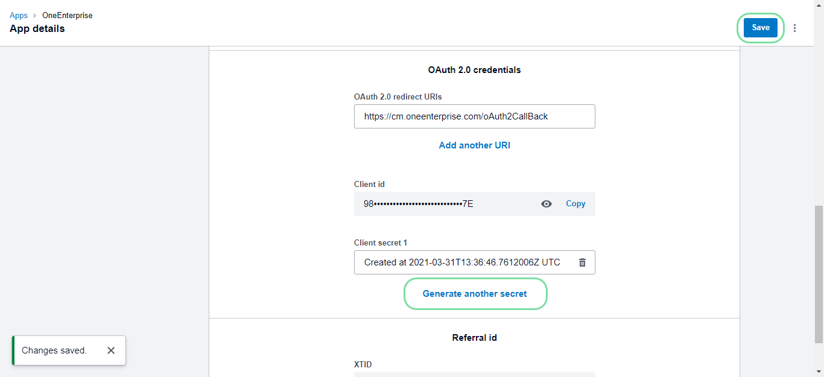Screen dimensions: 824x377
Task: Delete Client secret 1 with trash icon
Action: 582,262
